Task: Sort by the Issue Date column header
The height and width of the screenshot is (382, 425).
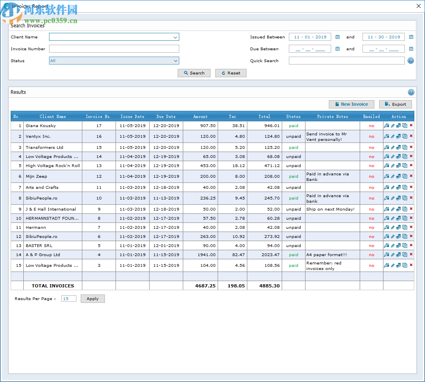Action: pyautogui.click(x=133, y=116)
